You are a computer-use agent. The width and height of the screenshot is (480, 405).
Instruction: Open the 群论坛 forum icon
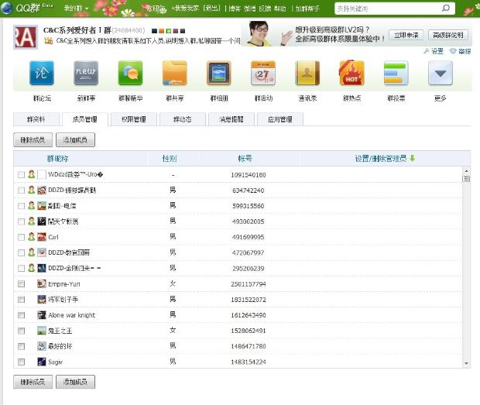[x=42, y=73]
